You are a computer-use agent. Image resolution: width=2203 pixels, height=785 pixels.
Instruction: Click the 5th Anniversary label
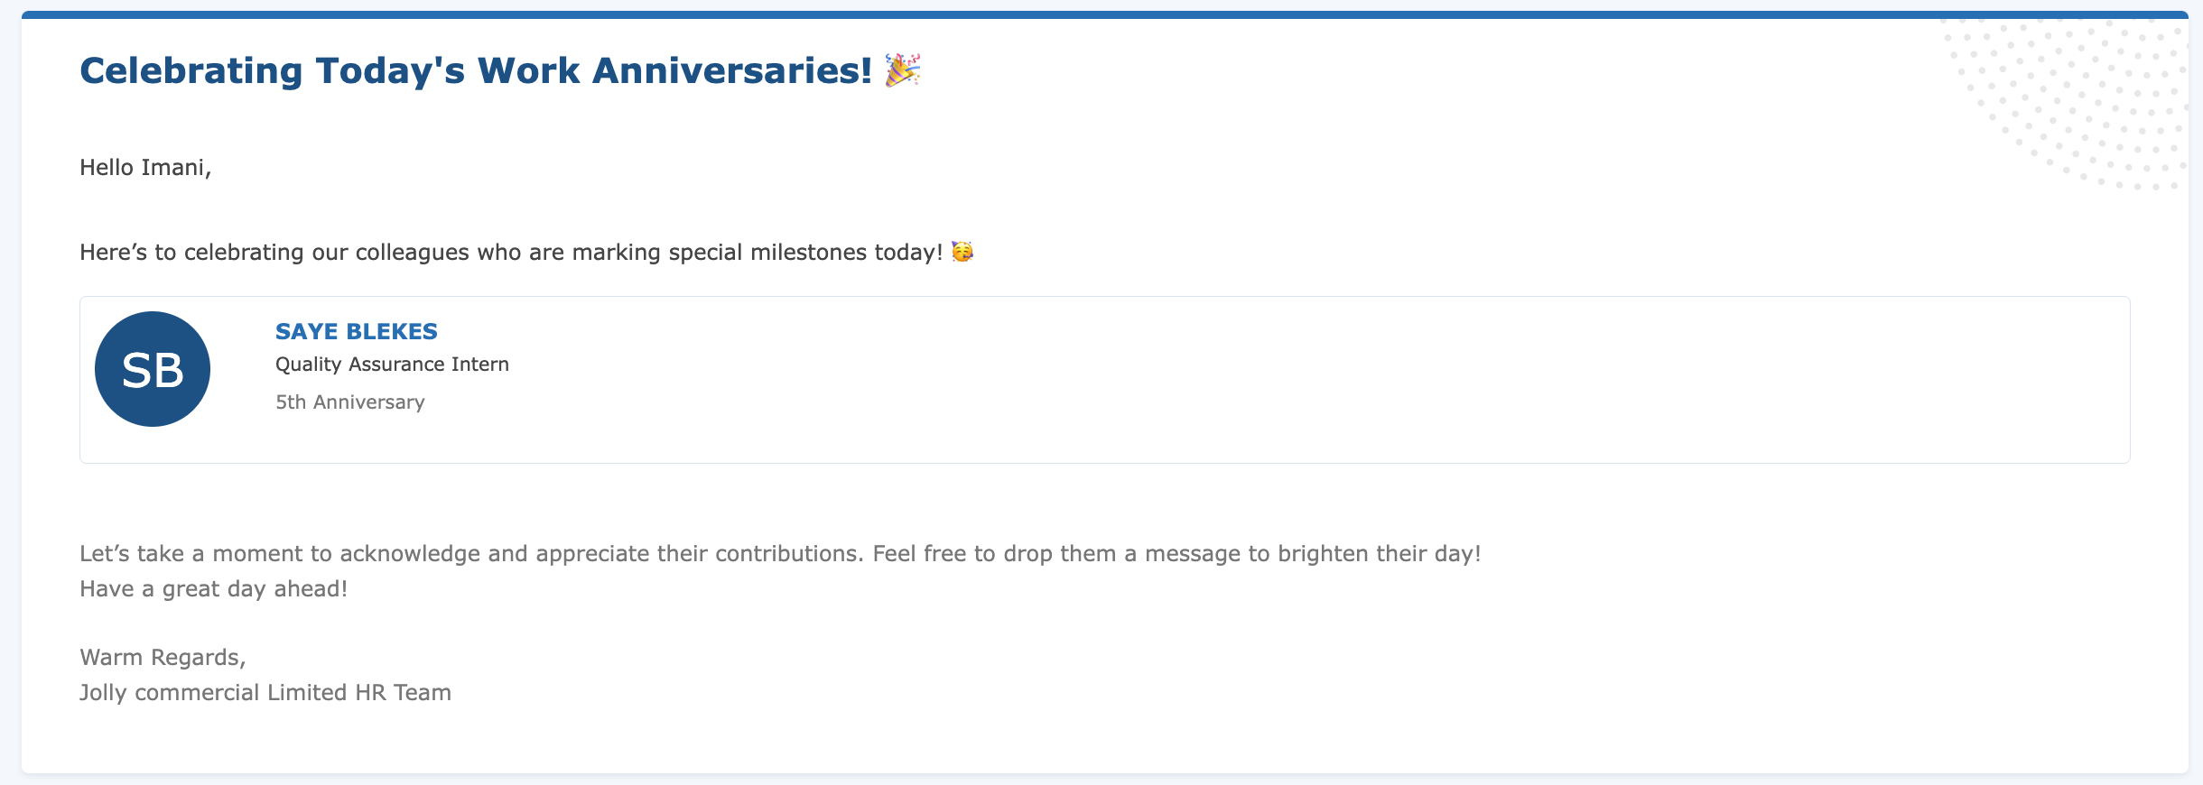tap(350, 402)
